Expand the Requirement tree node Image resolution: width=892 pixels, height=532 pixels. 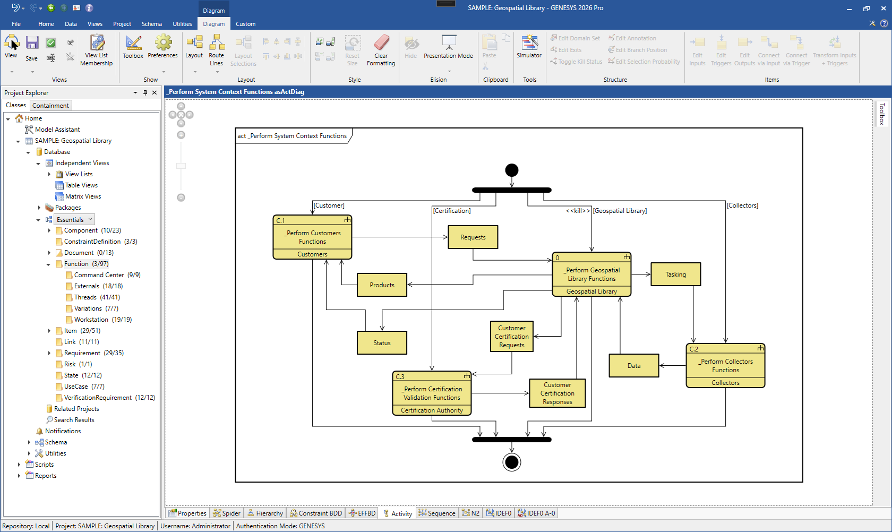tap(49, 353)
